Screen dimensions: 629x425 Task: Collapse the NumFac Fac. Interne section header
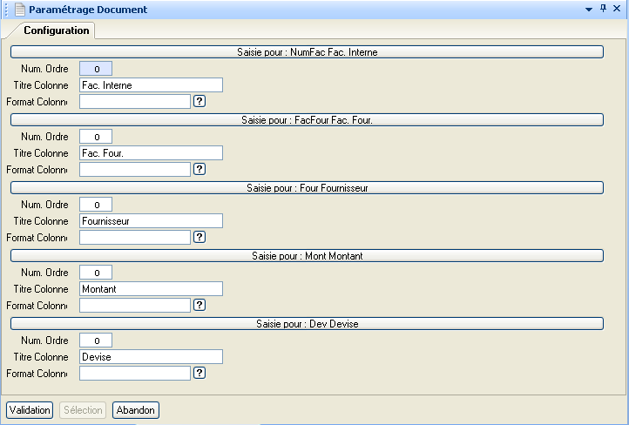(307, 52)
